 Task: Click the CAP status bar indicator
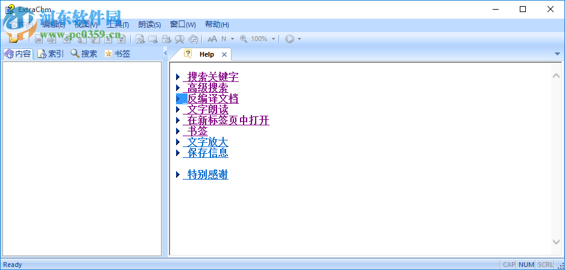tap(509, 265)
